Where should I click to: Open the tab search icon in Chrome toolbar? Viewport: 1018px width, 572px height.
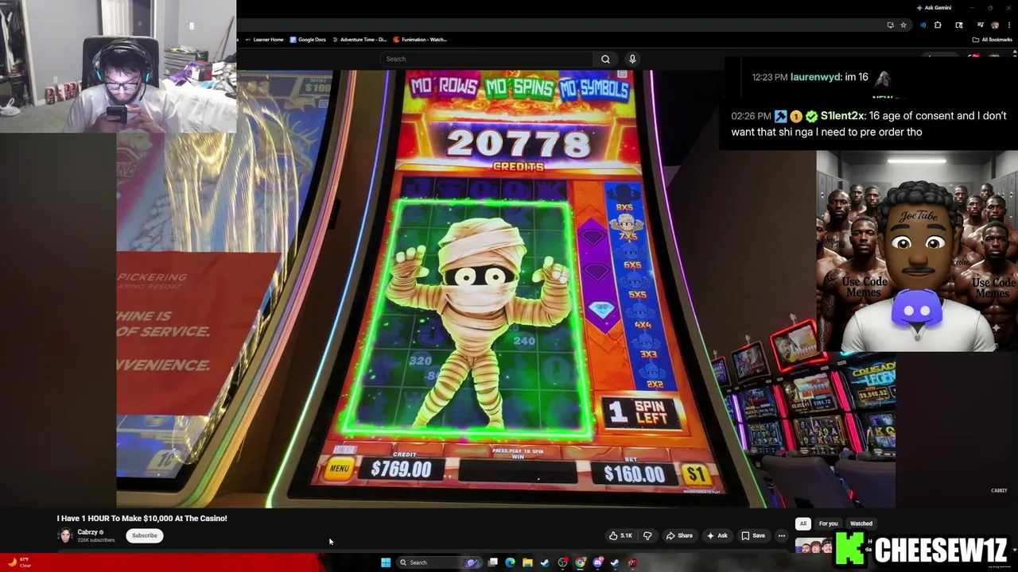[959, 25]
